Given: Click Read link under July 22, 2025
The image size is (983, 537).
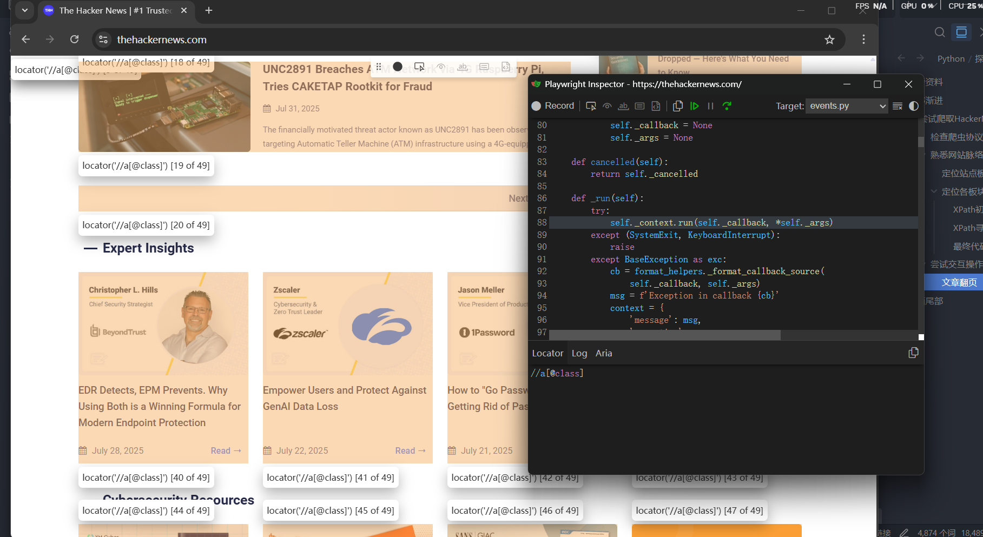Looking at the screenshot, I should [x=411, y=450].
